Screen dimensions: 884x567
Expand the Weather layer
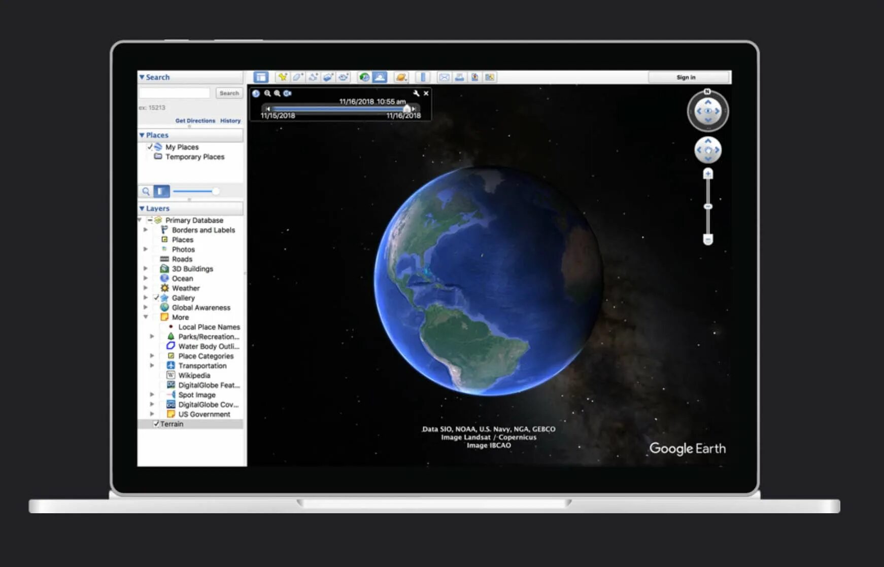(x=146, y=288)
